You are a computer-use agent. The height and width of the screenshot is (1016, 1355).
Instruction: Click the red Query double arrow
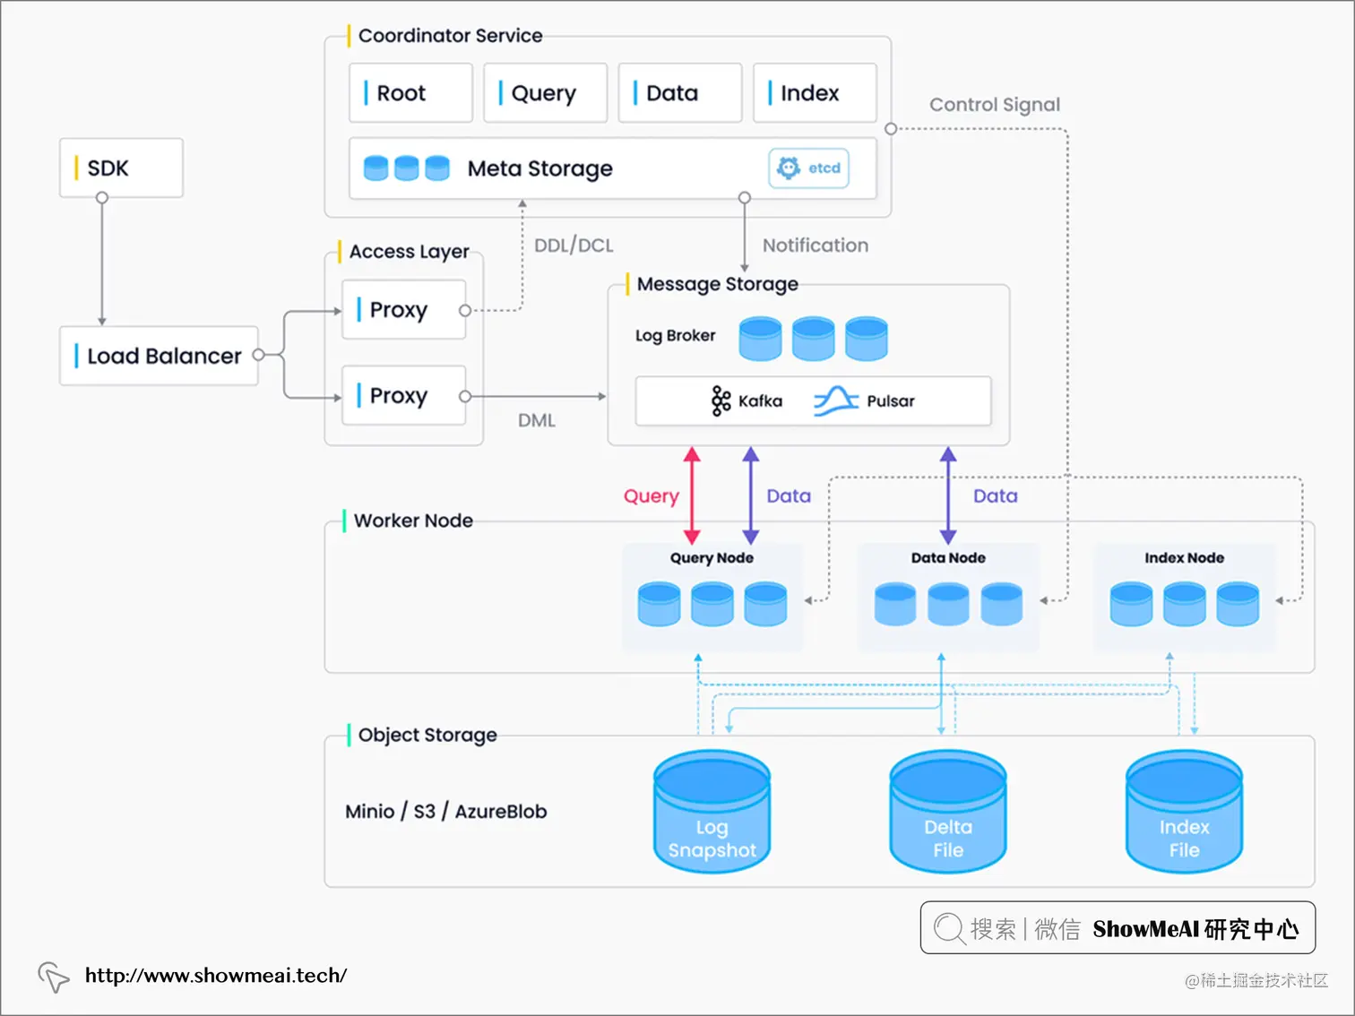coord(692,495)
